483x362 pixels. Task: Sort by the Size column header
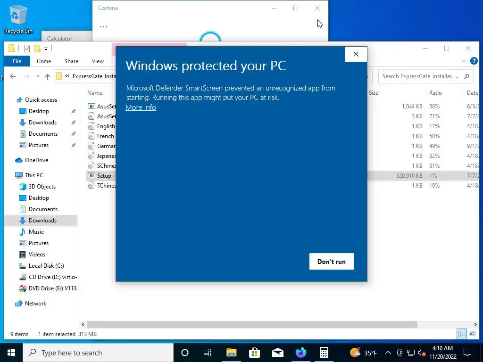point(374,93)
